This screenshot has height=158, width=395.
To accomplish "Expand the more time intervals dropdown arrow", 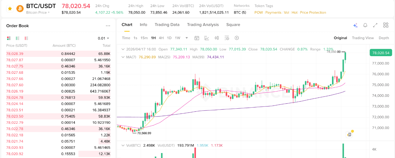I will click(187, 38).
